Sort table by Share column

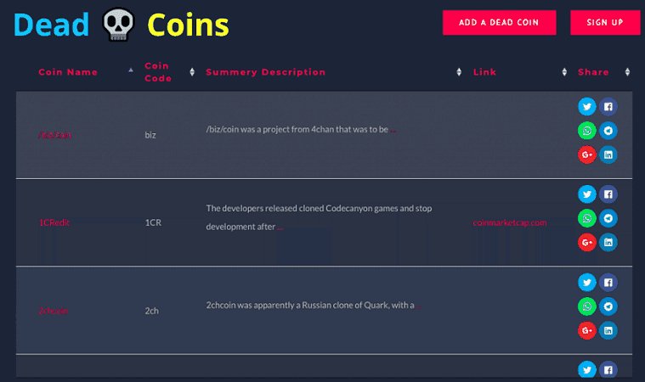coord(593,72)
